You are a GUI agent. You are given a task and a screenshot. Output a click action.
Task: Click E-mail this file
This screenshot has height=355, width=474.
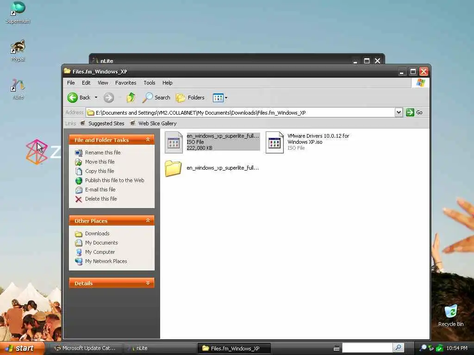[100, 190]
